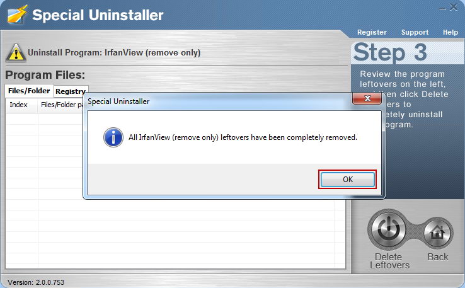Click the Back home icon
This screenshot has width=465, height=288.
pyautogui.click(x=438, y=233)
